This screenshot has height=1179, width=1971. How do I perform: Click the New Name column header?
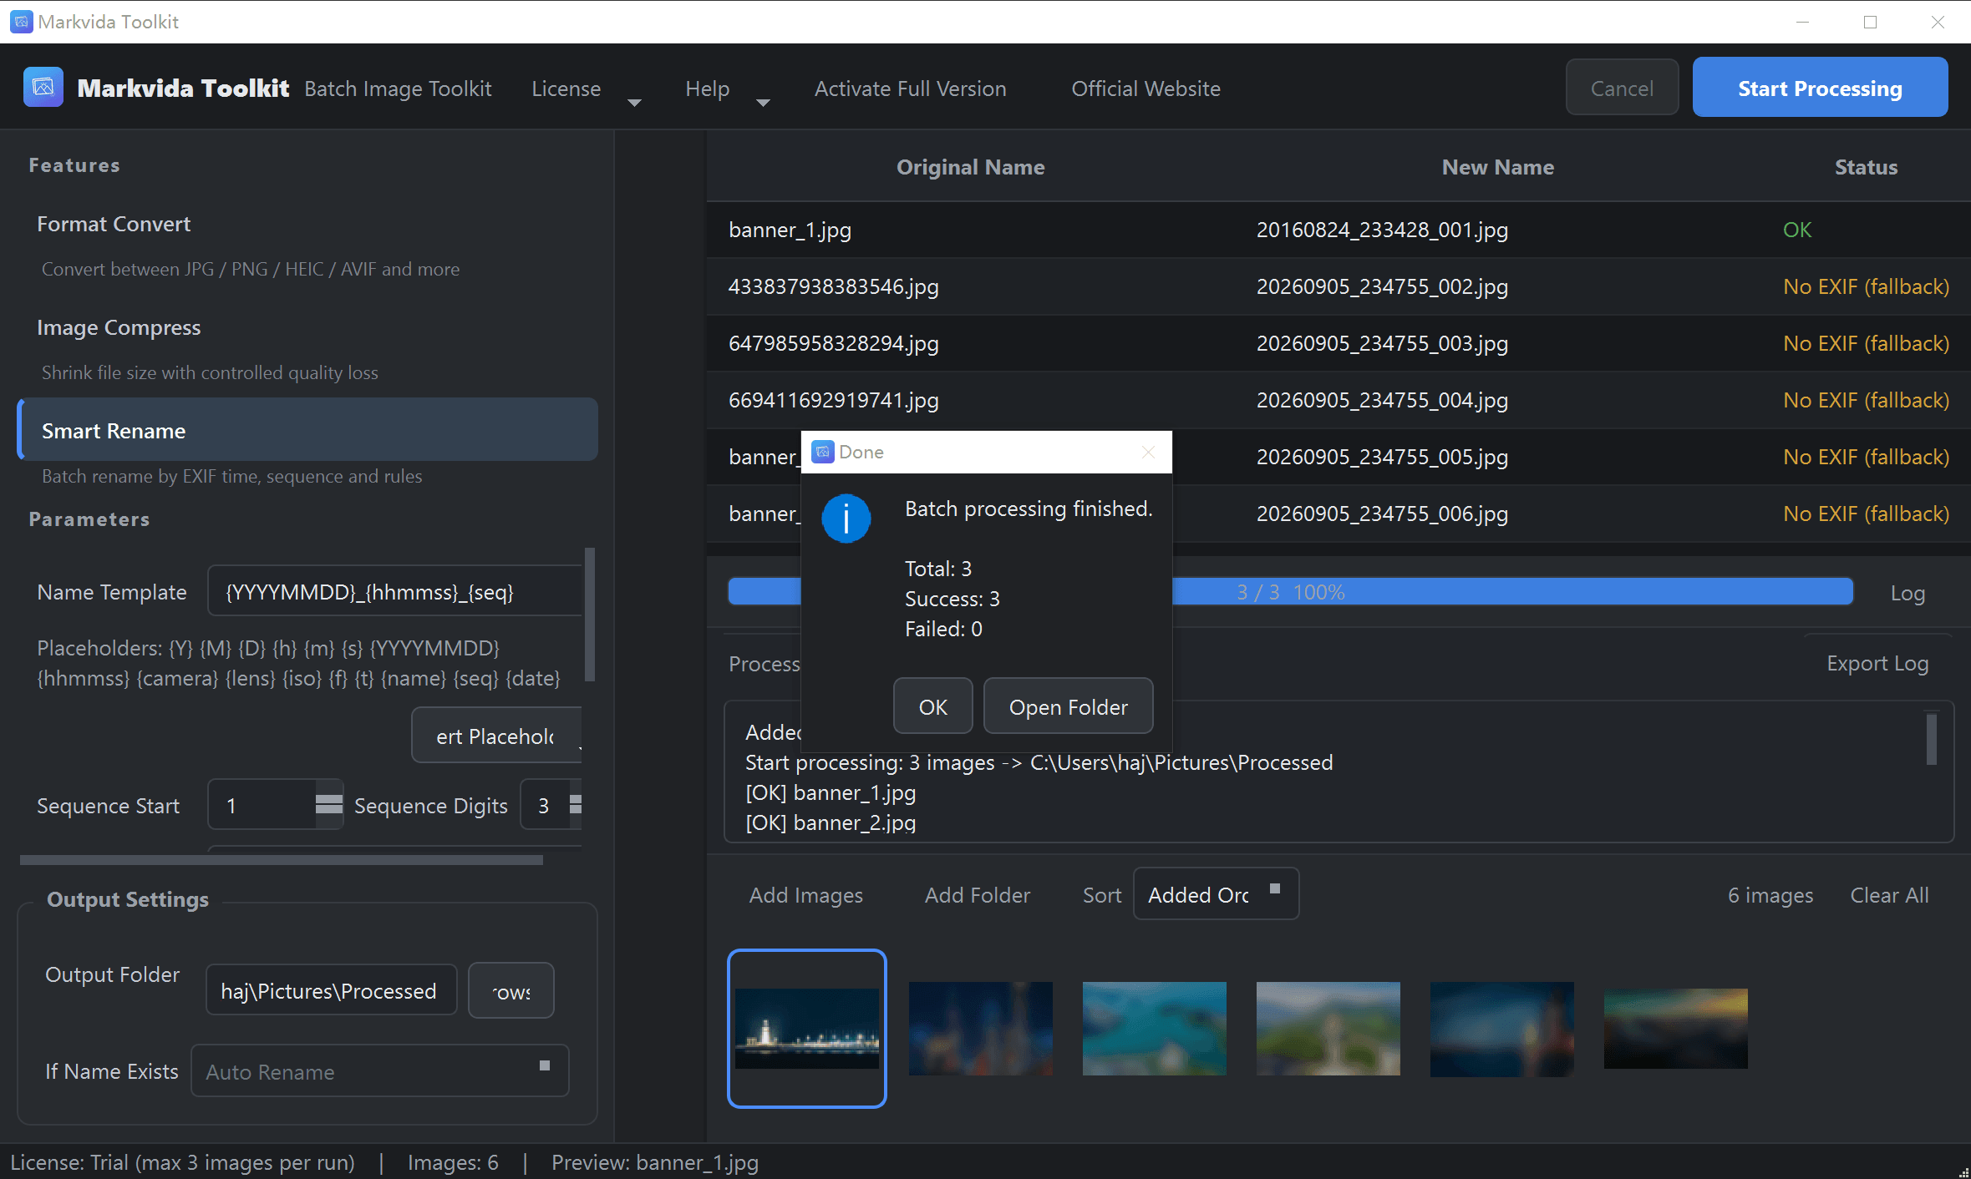coord(1498,167)
